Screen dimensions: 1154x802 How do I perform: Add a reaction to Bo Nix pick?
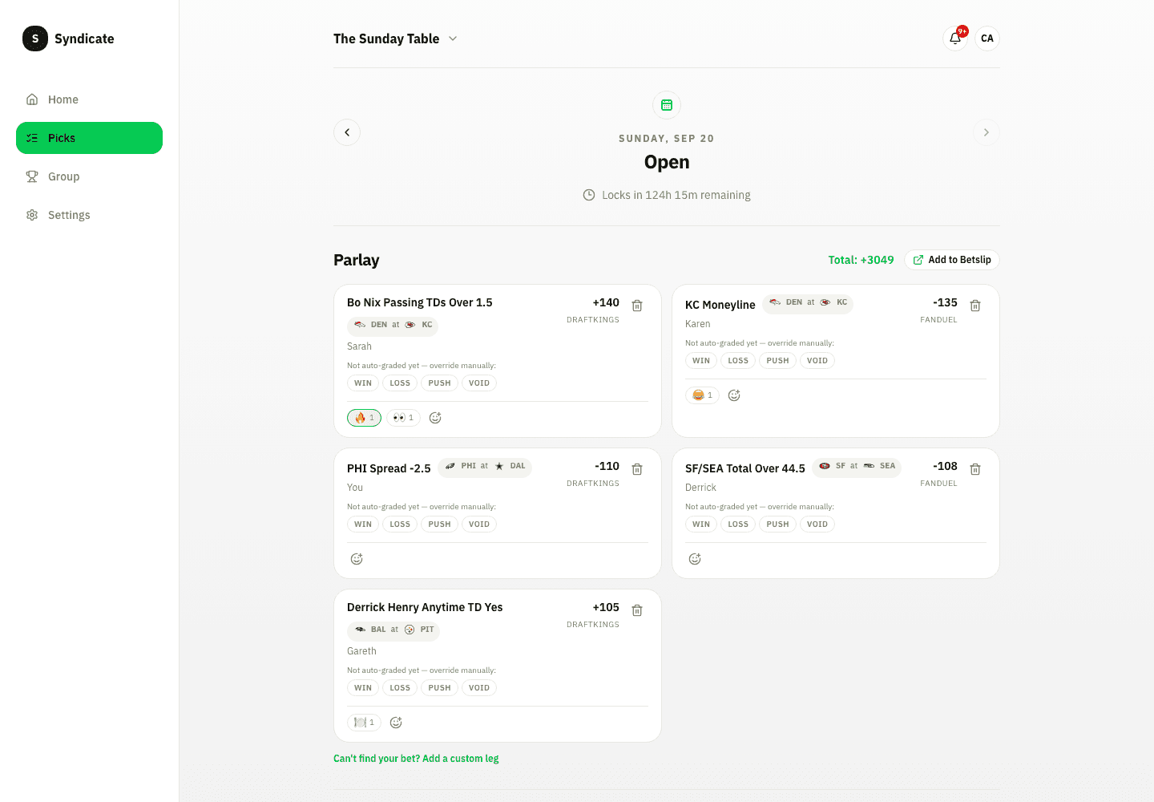[435, 418]
